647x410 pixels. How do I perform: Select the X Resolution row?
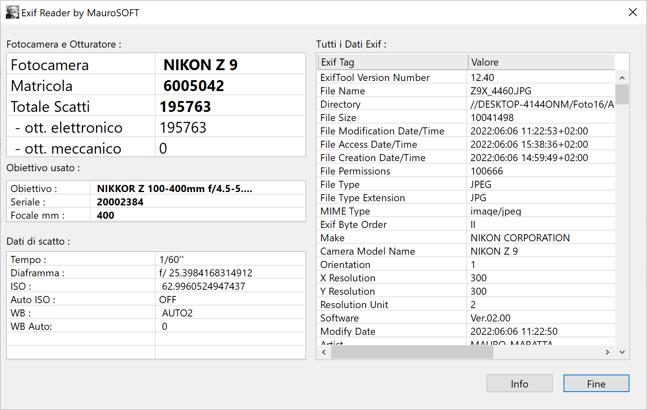(x=466, y=278)
